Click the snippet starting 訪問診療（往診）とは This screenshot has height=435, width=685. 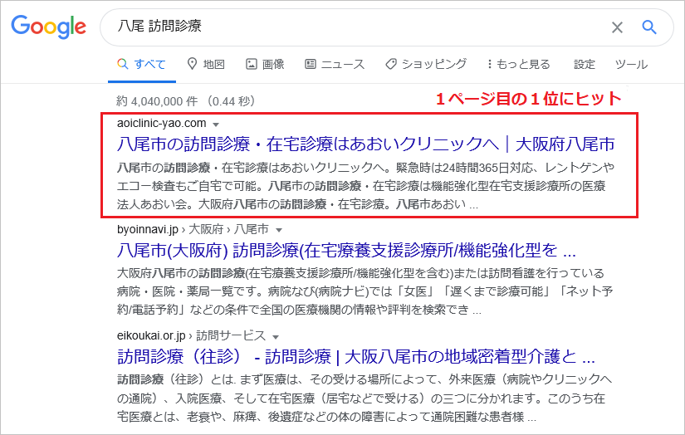click(x=365, y=398)
